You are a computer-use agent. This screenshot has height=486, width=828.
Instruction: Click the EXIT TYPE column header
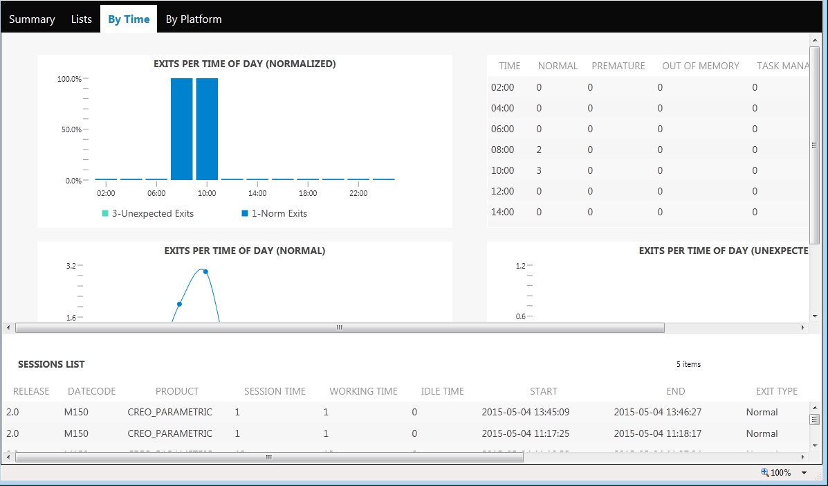777,391
